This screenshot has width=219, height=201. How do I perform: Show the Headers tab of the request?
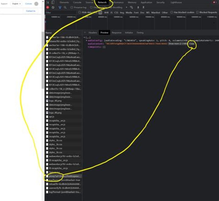pos(92,33)
